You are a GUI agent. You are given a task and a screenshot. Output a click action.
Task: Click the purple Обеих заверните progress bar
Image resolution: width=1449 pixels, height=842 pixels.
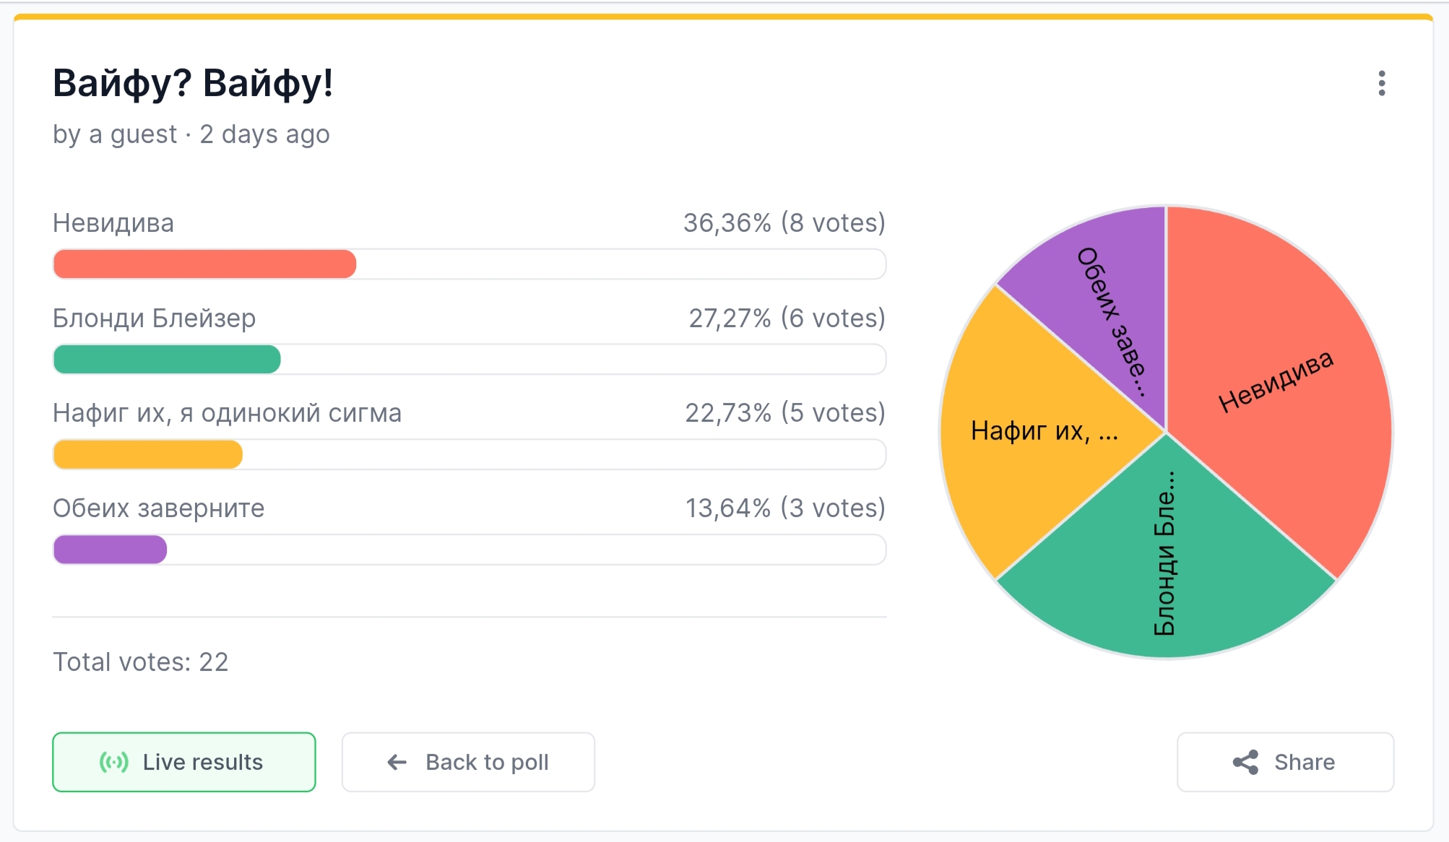[x=111, y=550]
